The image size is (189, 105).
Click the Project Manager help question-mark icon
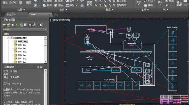click(x=41, y=25)
